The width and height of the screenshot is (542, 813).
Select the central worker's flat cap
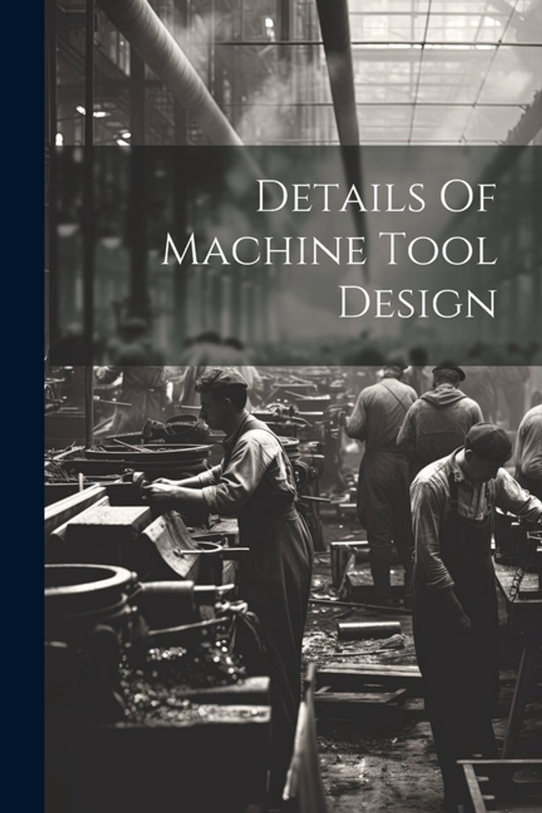[221, 378]
